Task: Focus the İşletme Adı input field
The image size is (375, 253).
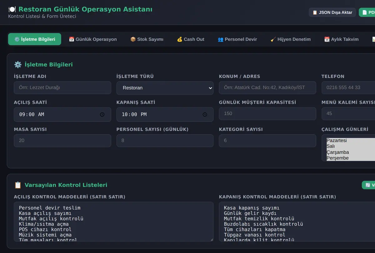Action: [x=62, y=88]
